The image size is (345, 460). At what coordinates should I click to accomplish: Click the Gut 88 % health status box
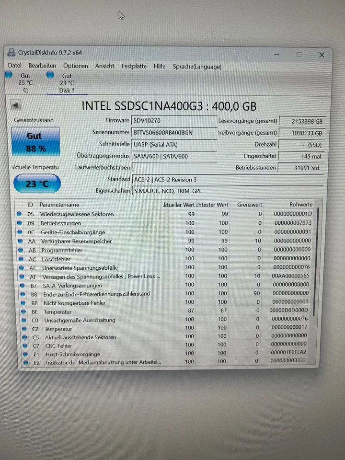pyautogui.click(x=35, y=142)
